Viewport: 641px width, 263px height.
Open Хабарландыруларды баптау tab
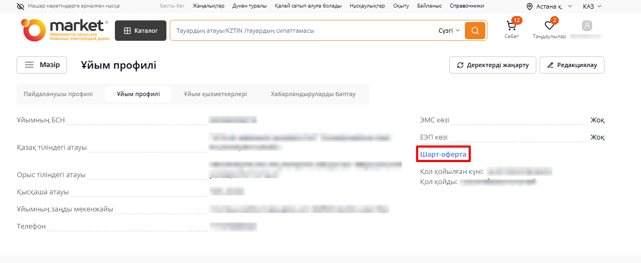(x=313, y=94)
